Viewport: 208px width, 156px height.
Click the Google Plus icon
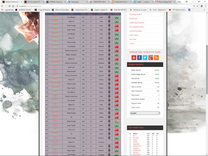click(x=150, y=58)
